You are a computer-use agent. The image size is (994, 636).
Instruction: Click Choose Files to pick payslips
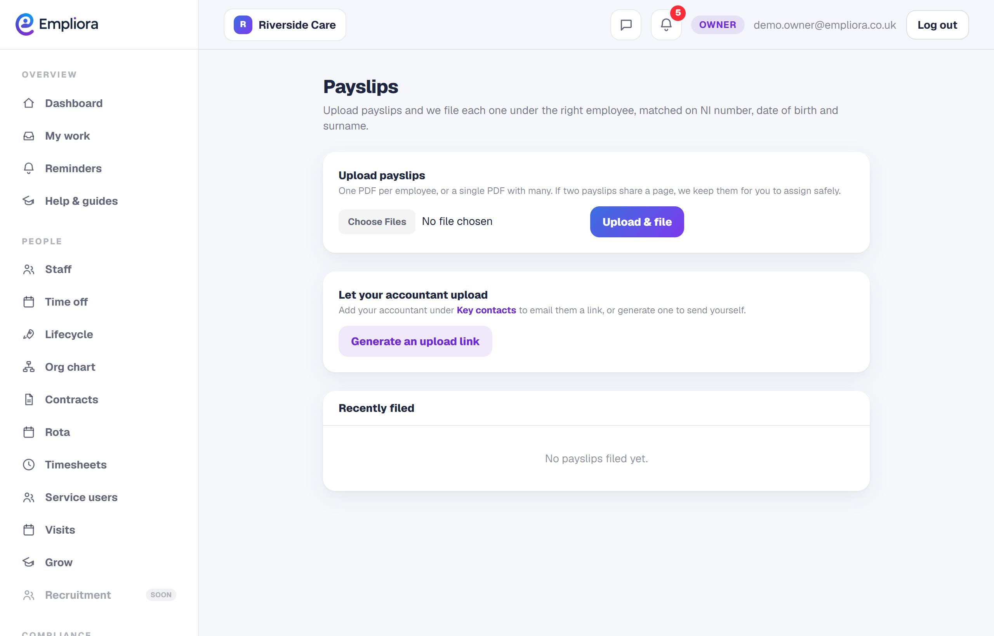point(377,222)
